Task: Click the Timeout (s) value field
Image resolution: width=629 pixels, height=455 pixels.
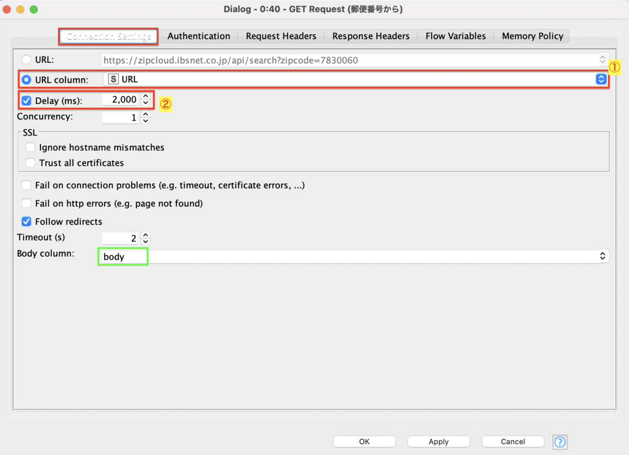Action: tap(122, 239)
